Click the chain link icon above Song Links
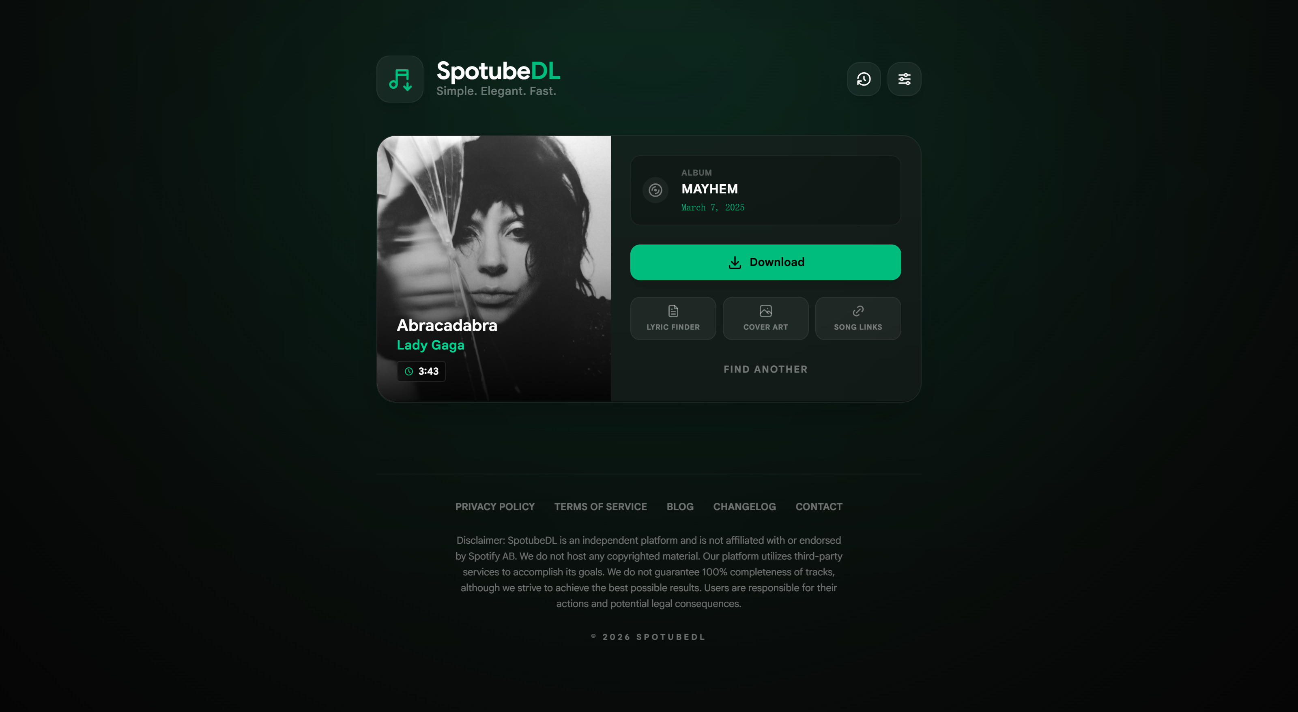 pos(857,311)
